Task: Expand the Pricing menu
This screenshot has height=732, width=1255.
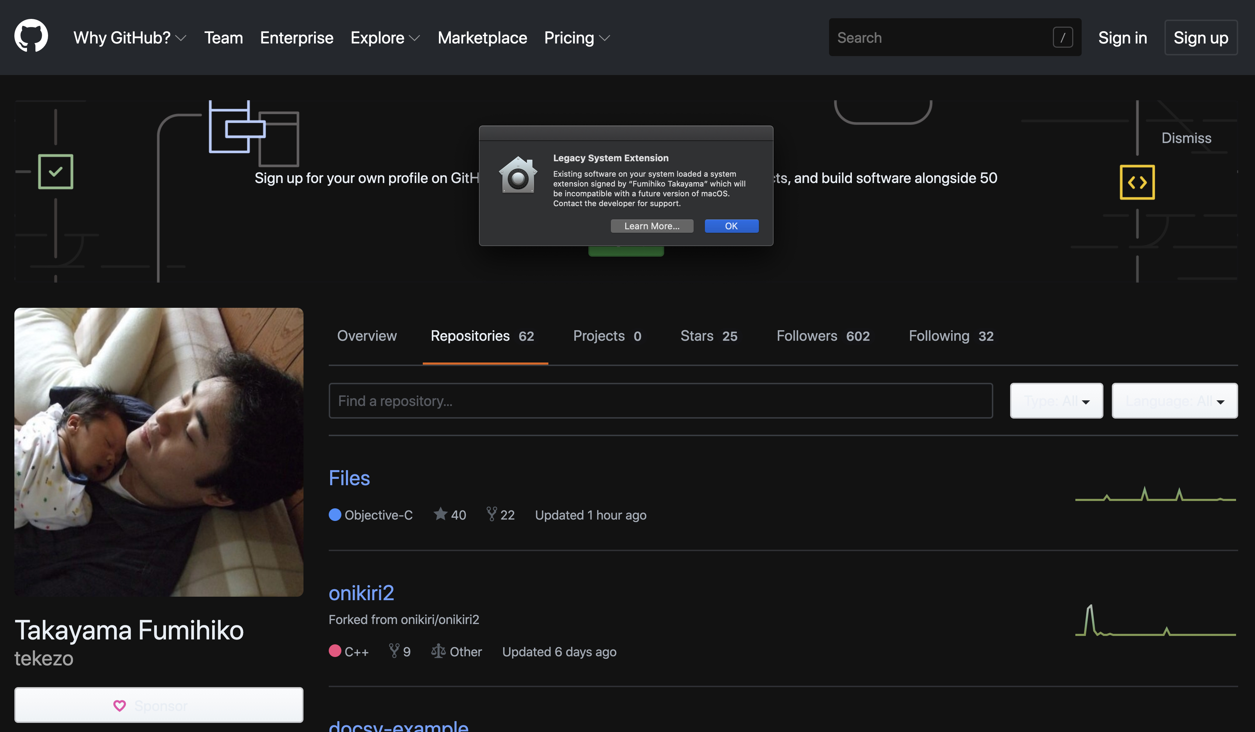Action: click(577, 38)
